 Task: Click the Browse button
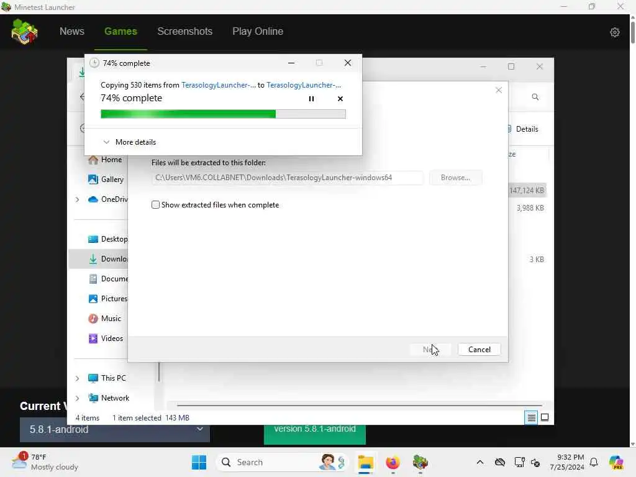coord(455,178)
